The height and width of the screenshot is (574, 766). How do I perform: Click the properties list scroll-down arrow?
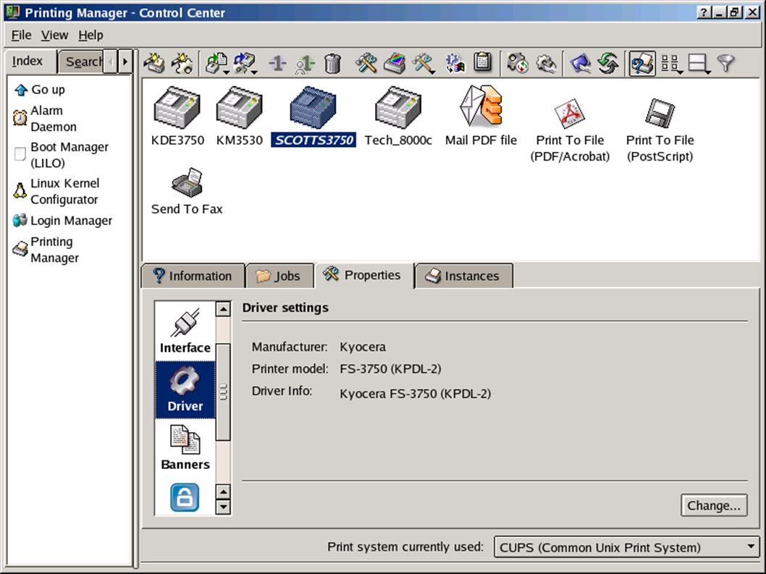pyautogui.click(x=223, y=507)
